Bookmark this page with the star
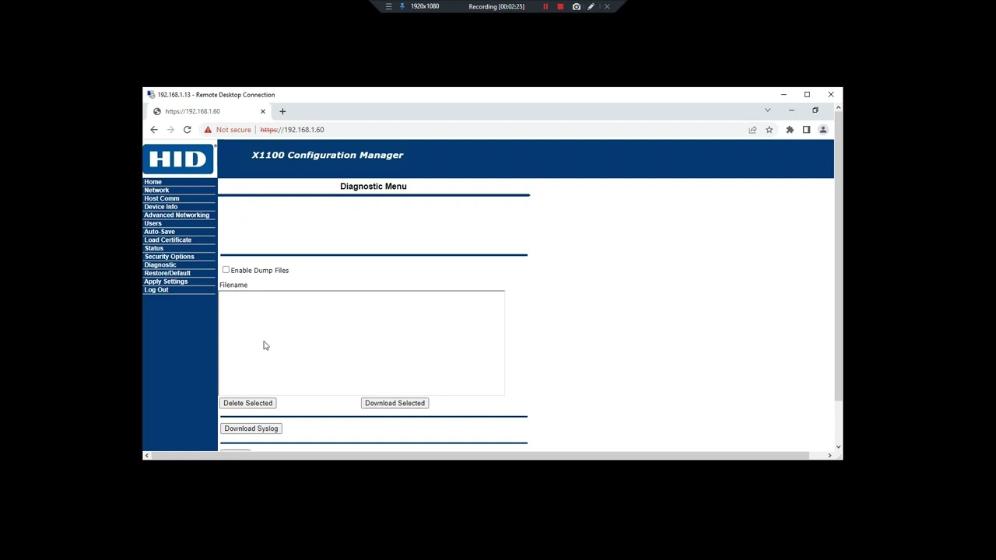 click(770, 130)
